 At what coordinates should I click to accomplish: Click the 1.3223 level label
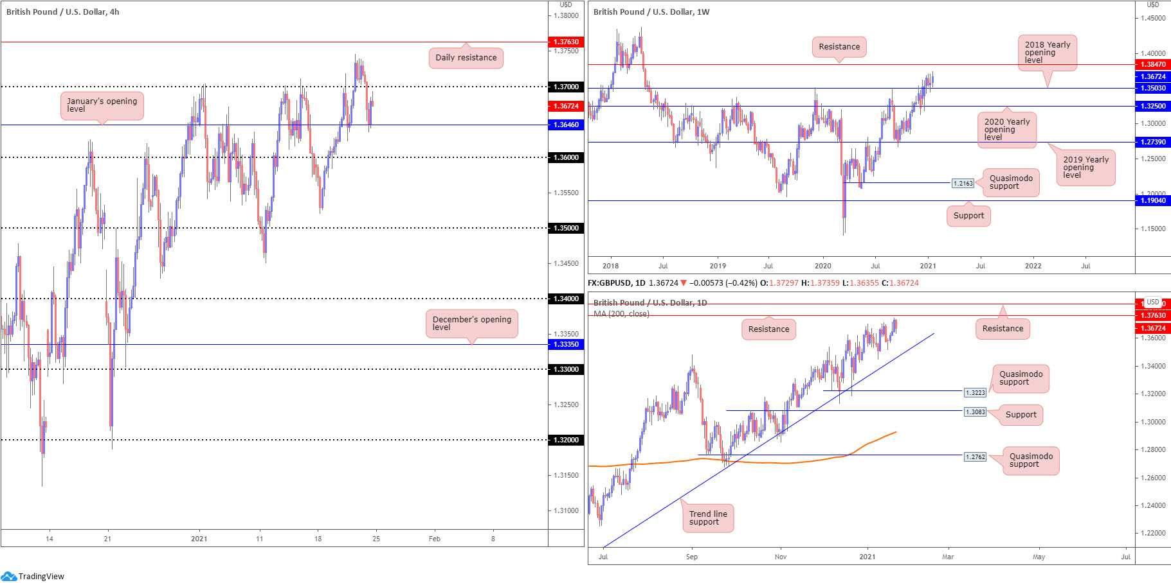pos(975,392)
